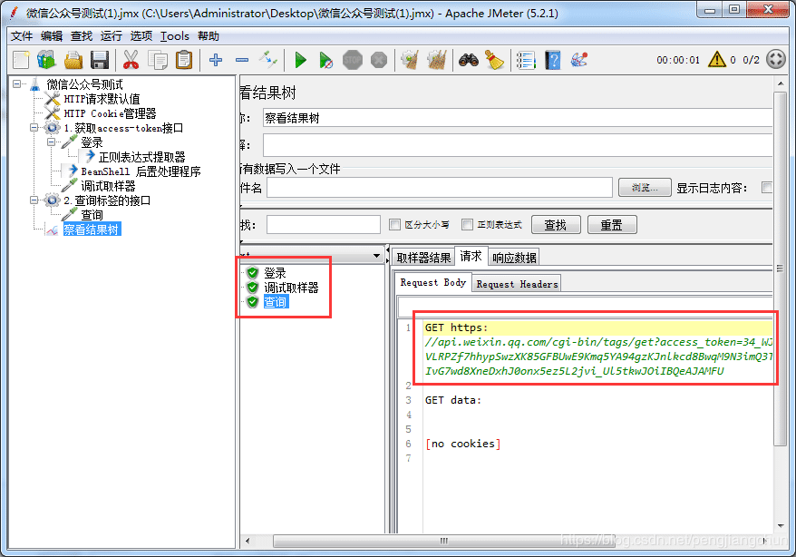Click the New test plan icon
The width and height of the screenshot is (796, 557).
pos(21,60)
